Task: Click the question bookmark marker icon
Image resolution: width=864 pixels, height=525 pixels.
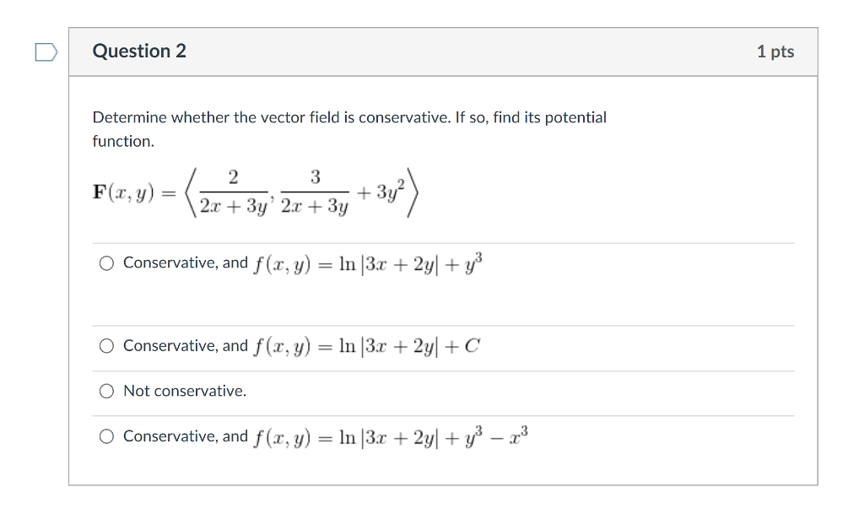Action: pos(46,51)
